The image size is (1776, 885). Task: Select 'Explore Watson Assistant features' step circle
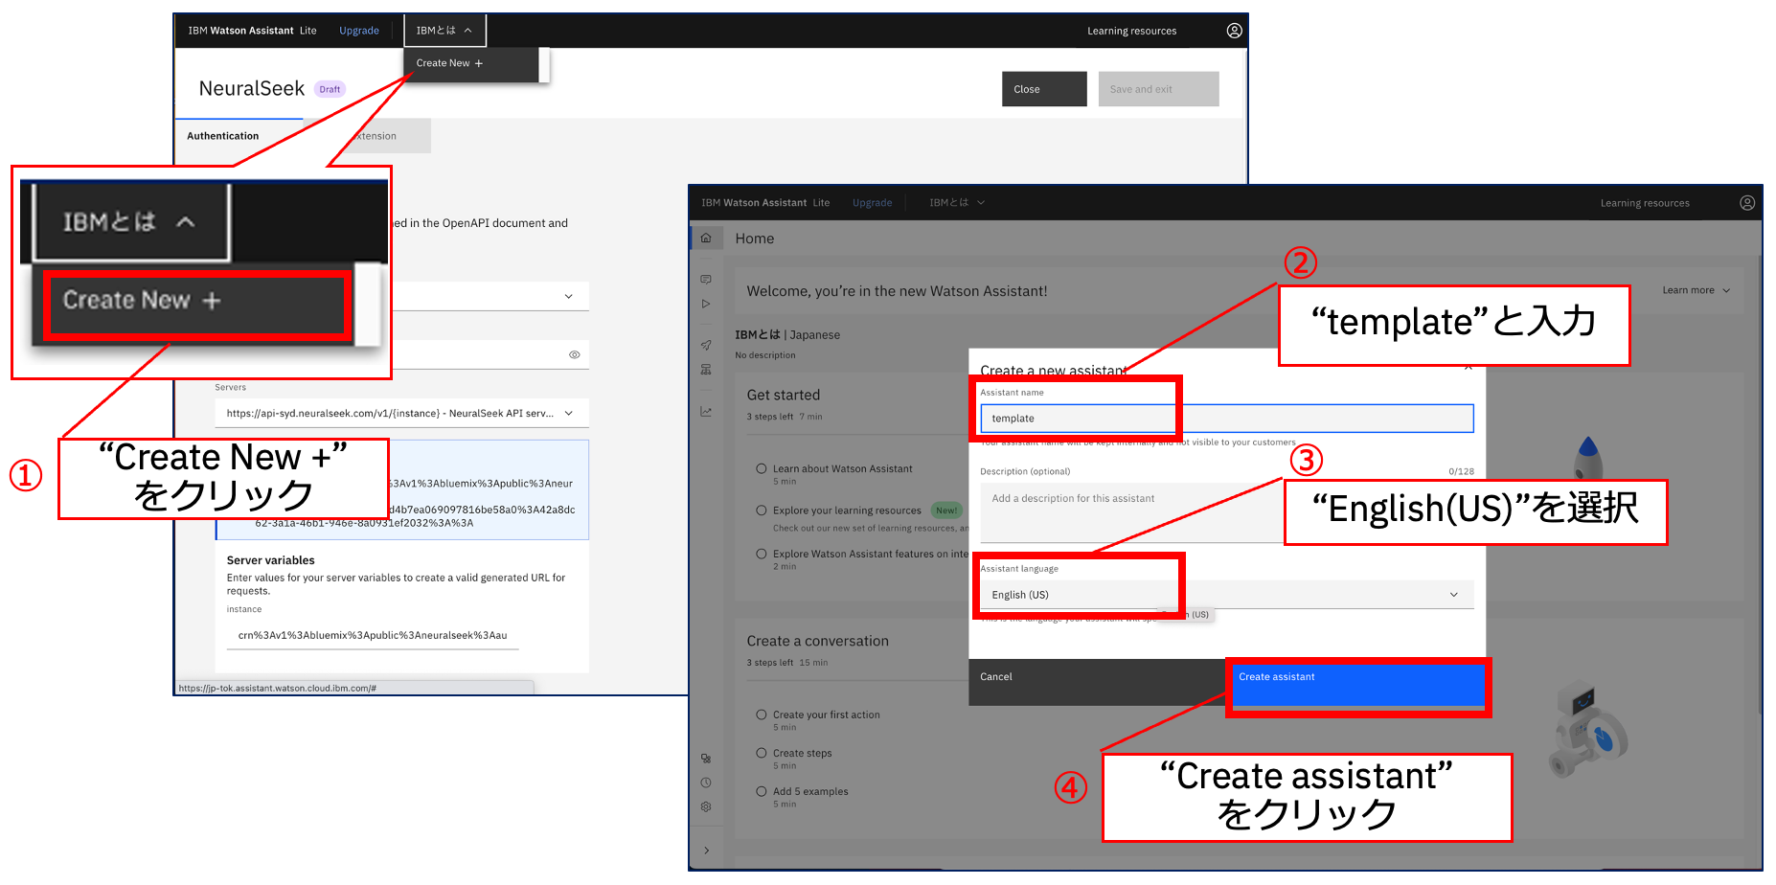(762, 554)
